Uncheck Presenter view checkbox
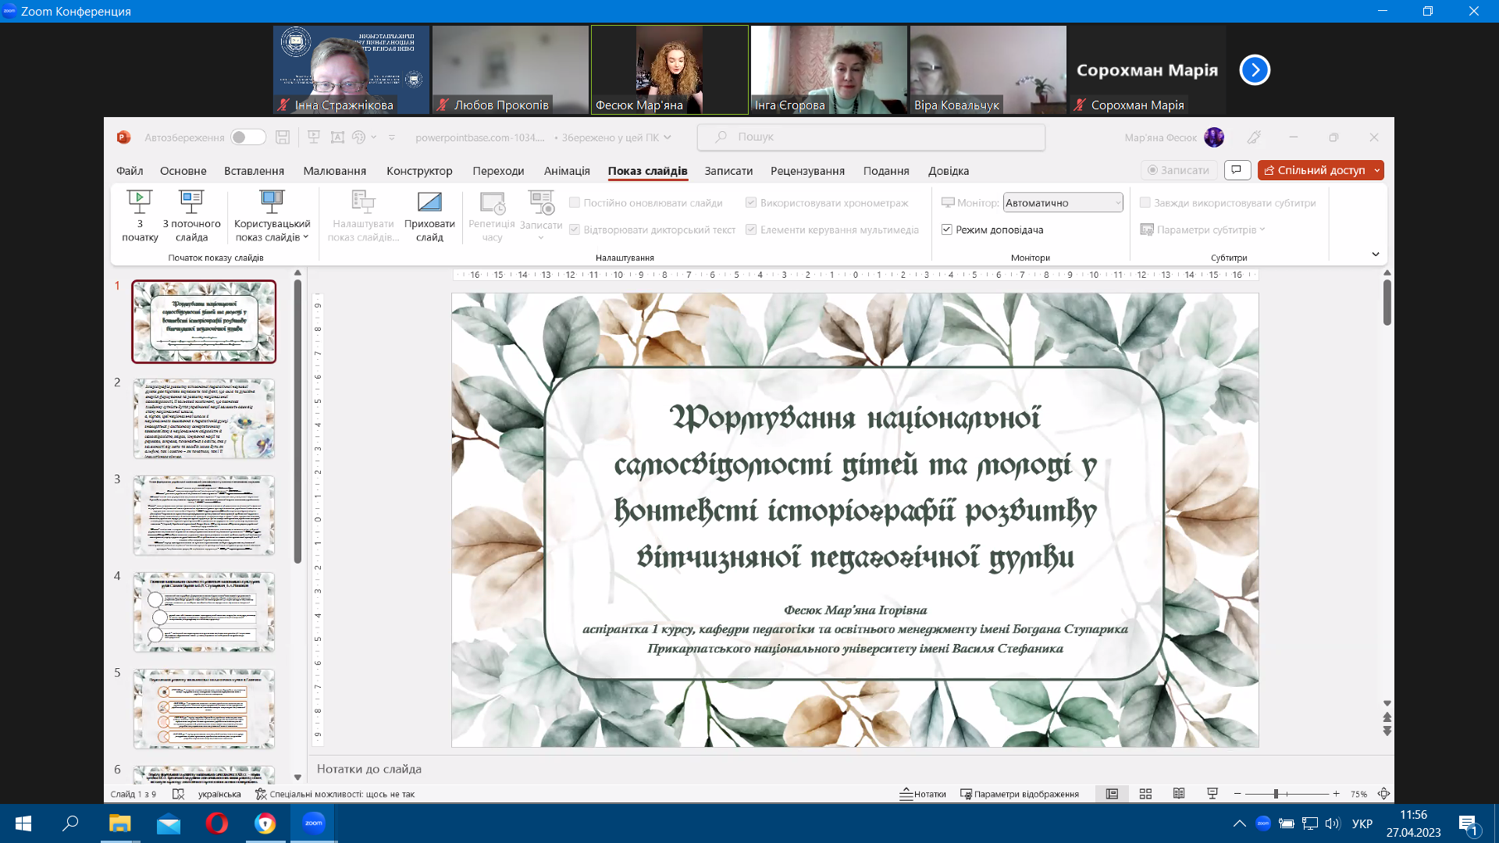This screenshot has height=843, width=1499. 947,230
